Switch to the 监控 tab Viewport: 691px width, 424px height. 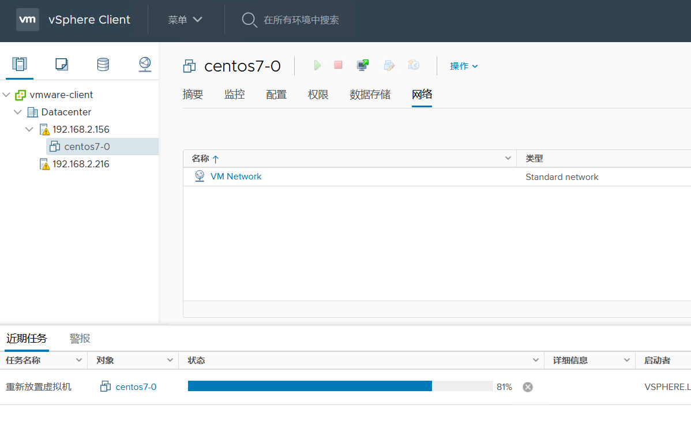coord(234,95)
